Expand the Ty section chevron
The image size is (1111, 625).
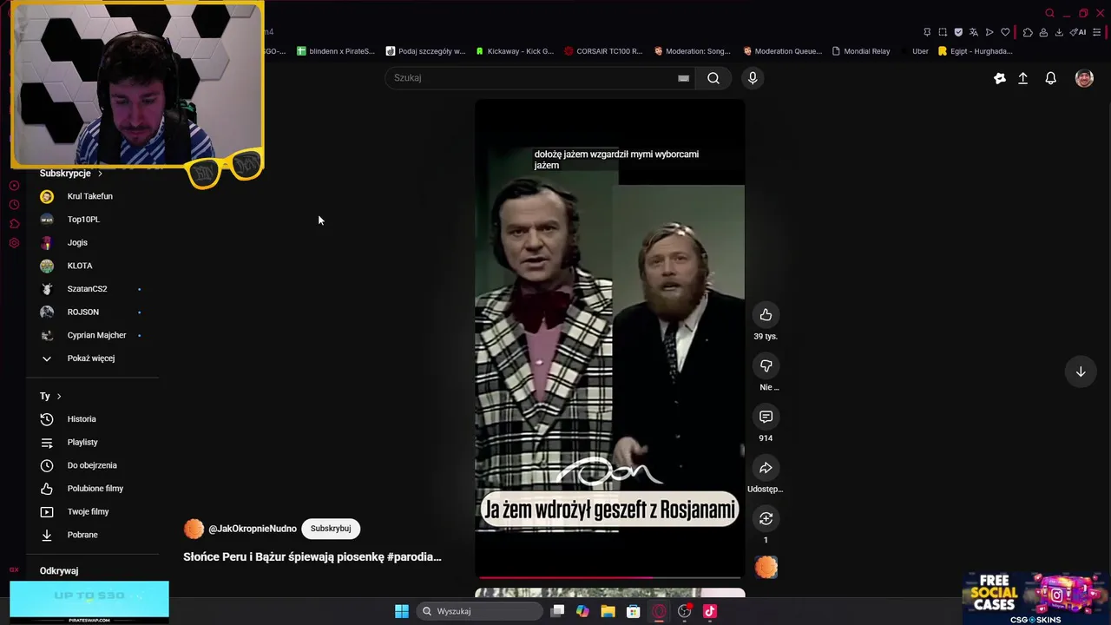[x=59, y=396]
